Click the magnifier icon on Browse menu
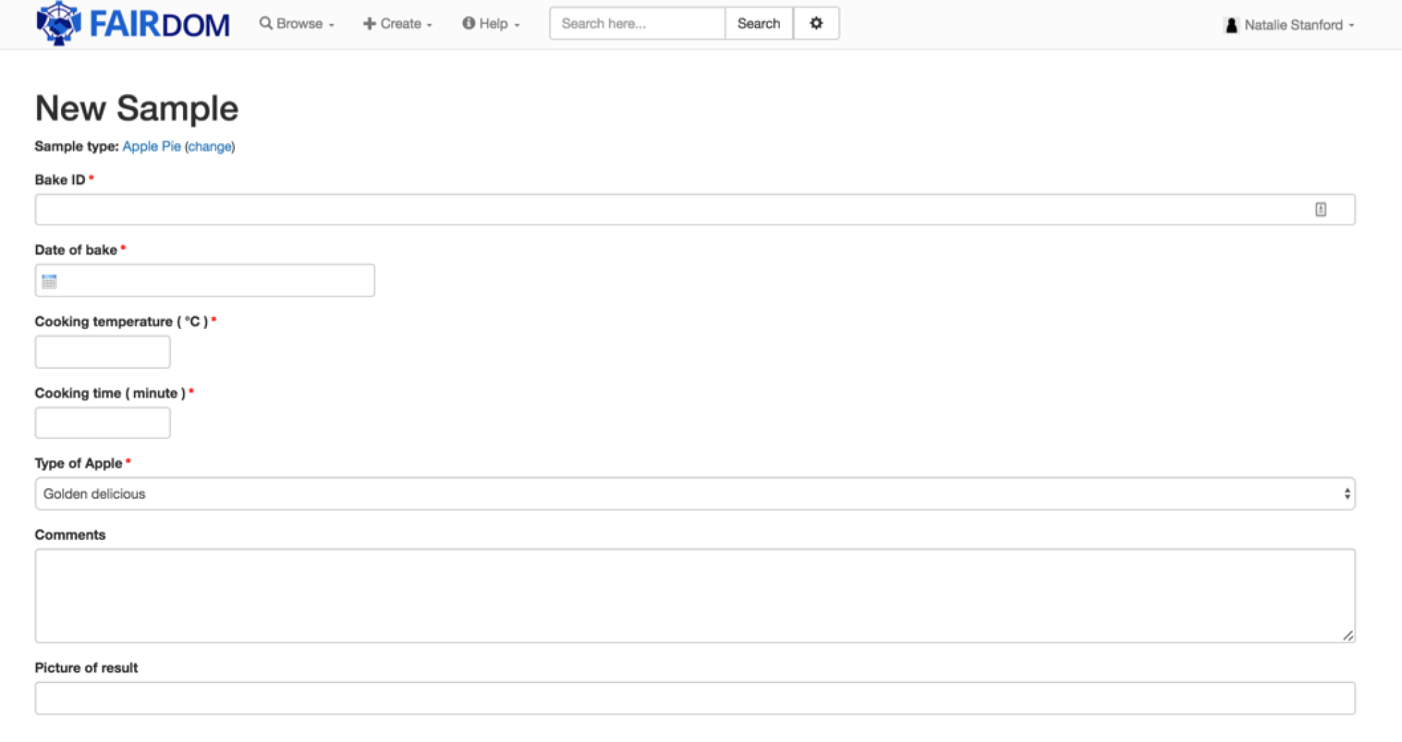Screen dimensions: 1402x742 click(x=265, y=23)
